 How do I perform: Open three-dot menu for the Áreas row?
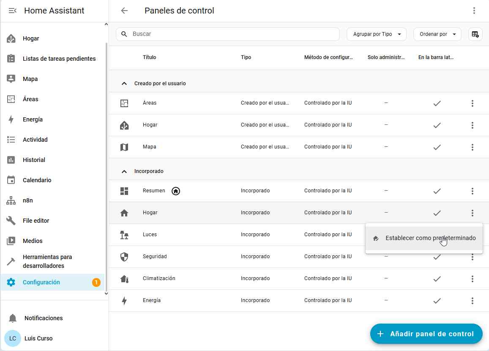(x=472, y=103)
